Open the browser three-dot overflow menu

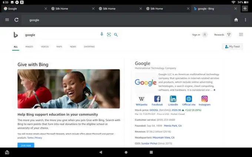[245, 20]
